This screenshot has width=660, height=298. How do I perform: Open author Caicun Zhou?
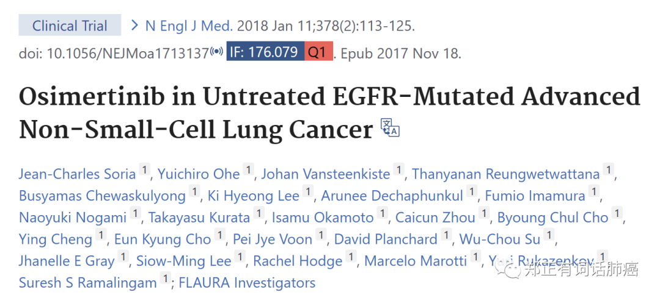tap(436, 218)
